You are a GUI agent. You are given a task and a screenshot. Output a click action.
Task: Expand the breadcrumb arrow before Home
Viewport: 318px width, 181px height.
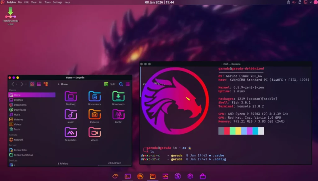(x=59, y=84)
